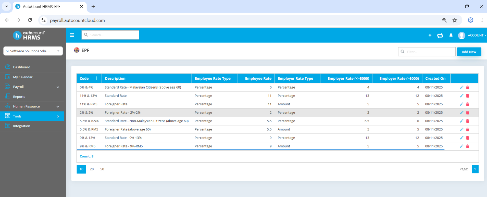Open a new browser tab
This screenshot has width=487, height=197.
(x=93, y=6)
